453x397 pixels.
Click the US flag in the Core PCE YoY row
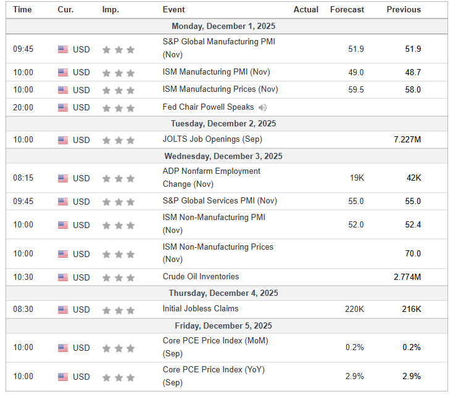tap(63, 377)
